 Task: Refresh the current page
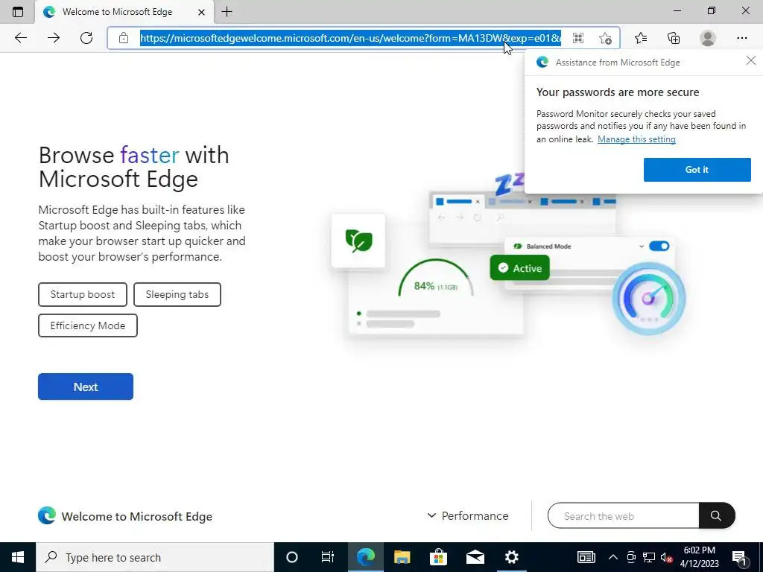86,38
